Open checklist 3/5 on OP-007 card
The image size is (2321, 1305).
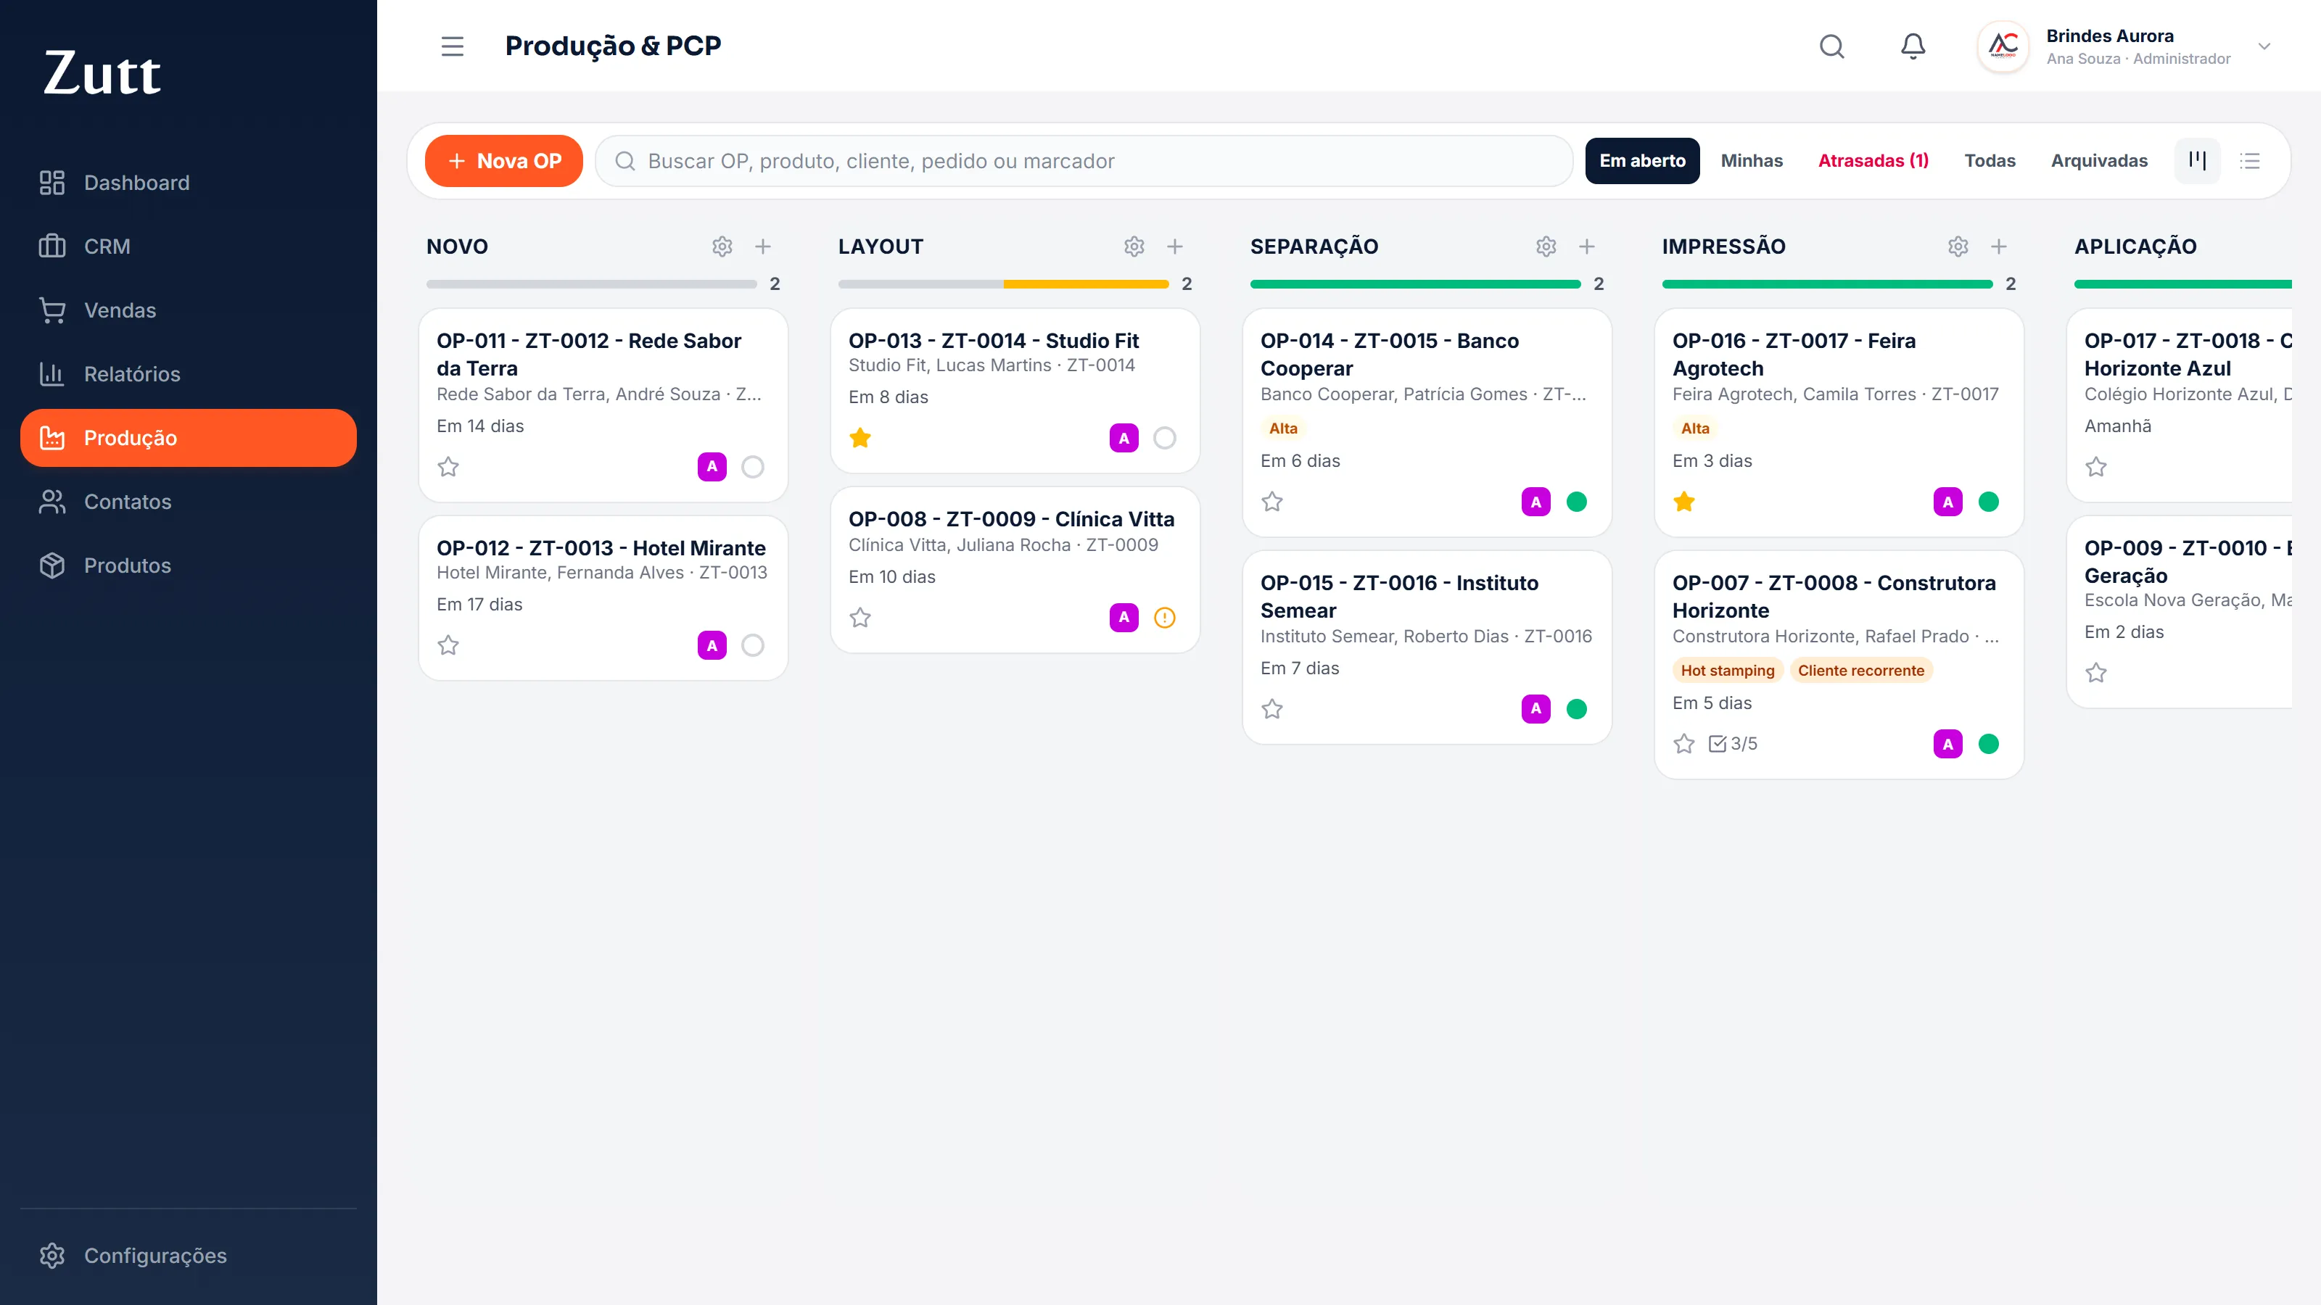(x=1733, y=743)
